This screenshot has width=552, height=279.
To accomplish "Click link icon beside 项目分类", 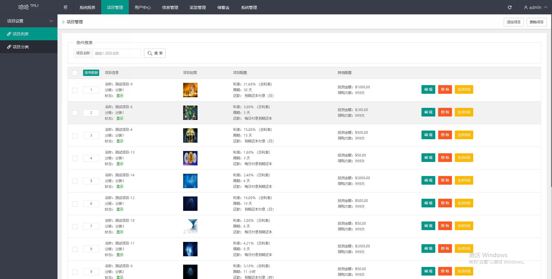I will point(9,47).
